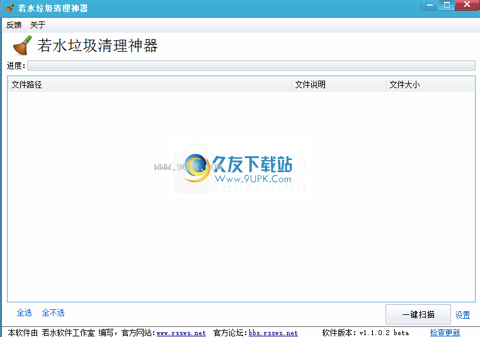Click the 进度: label

[16, 66]
